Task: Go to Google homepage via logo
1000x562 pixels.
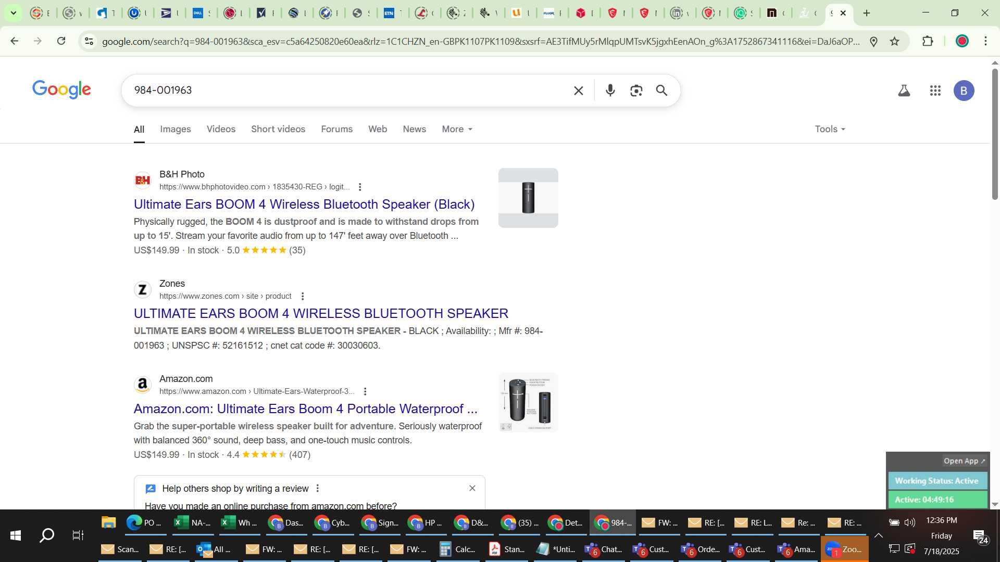Action: click(61, 90)
